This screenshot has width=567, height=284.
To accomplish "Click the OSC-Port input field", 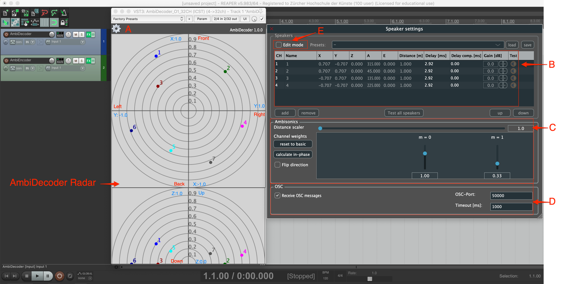I will tap(511, 196).
